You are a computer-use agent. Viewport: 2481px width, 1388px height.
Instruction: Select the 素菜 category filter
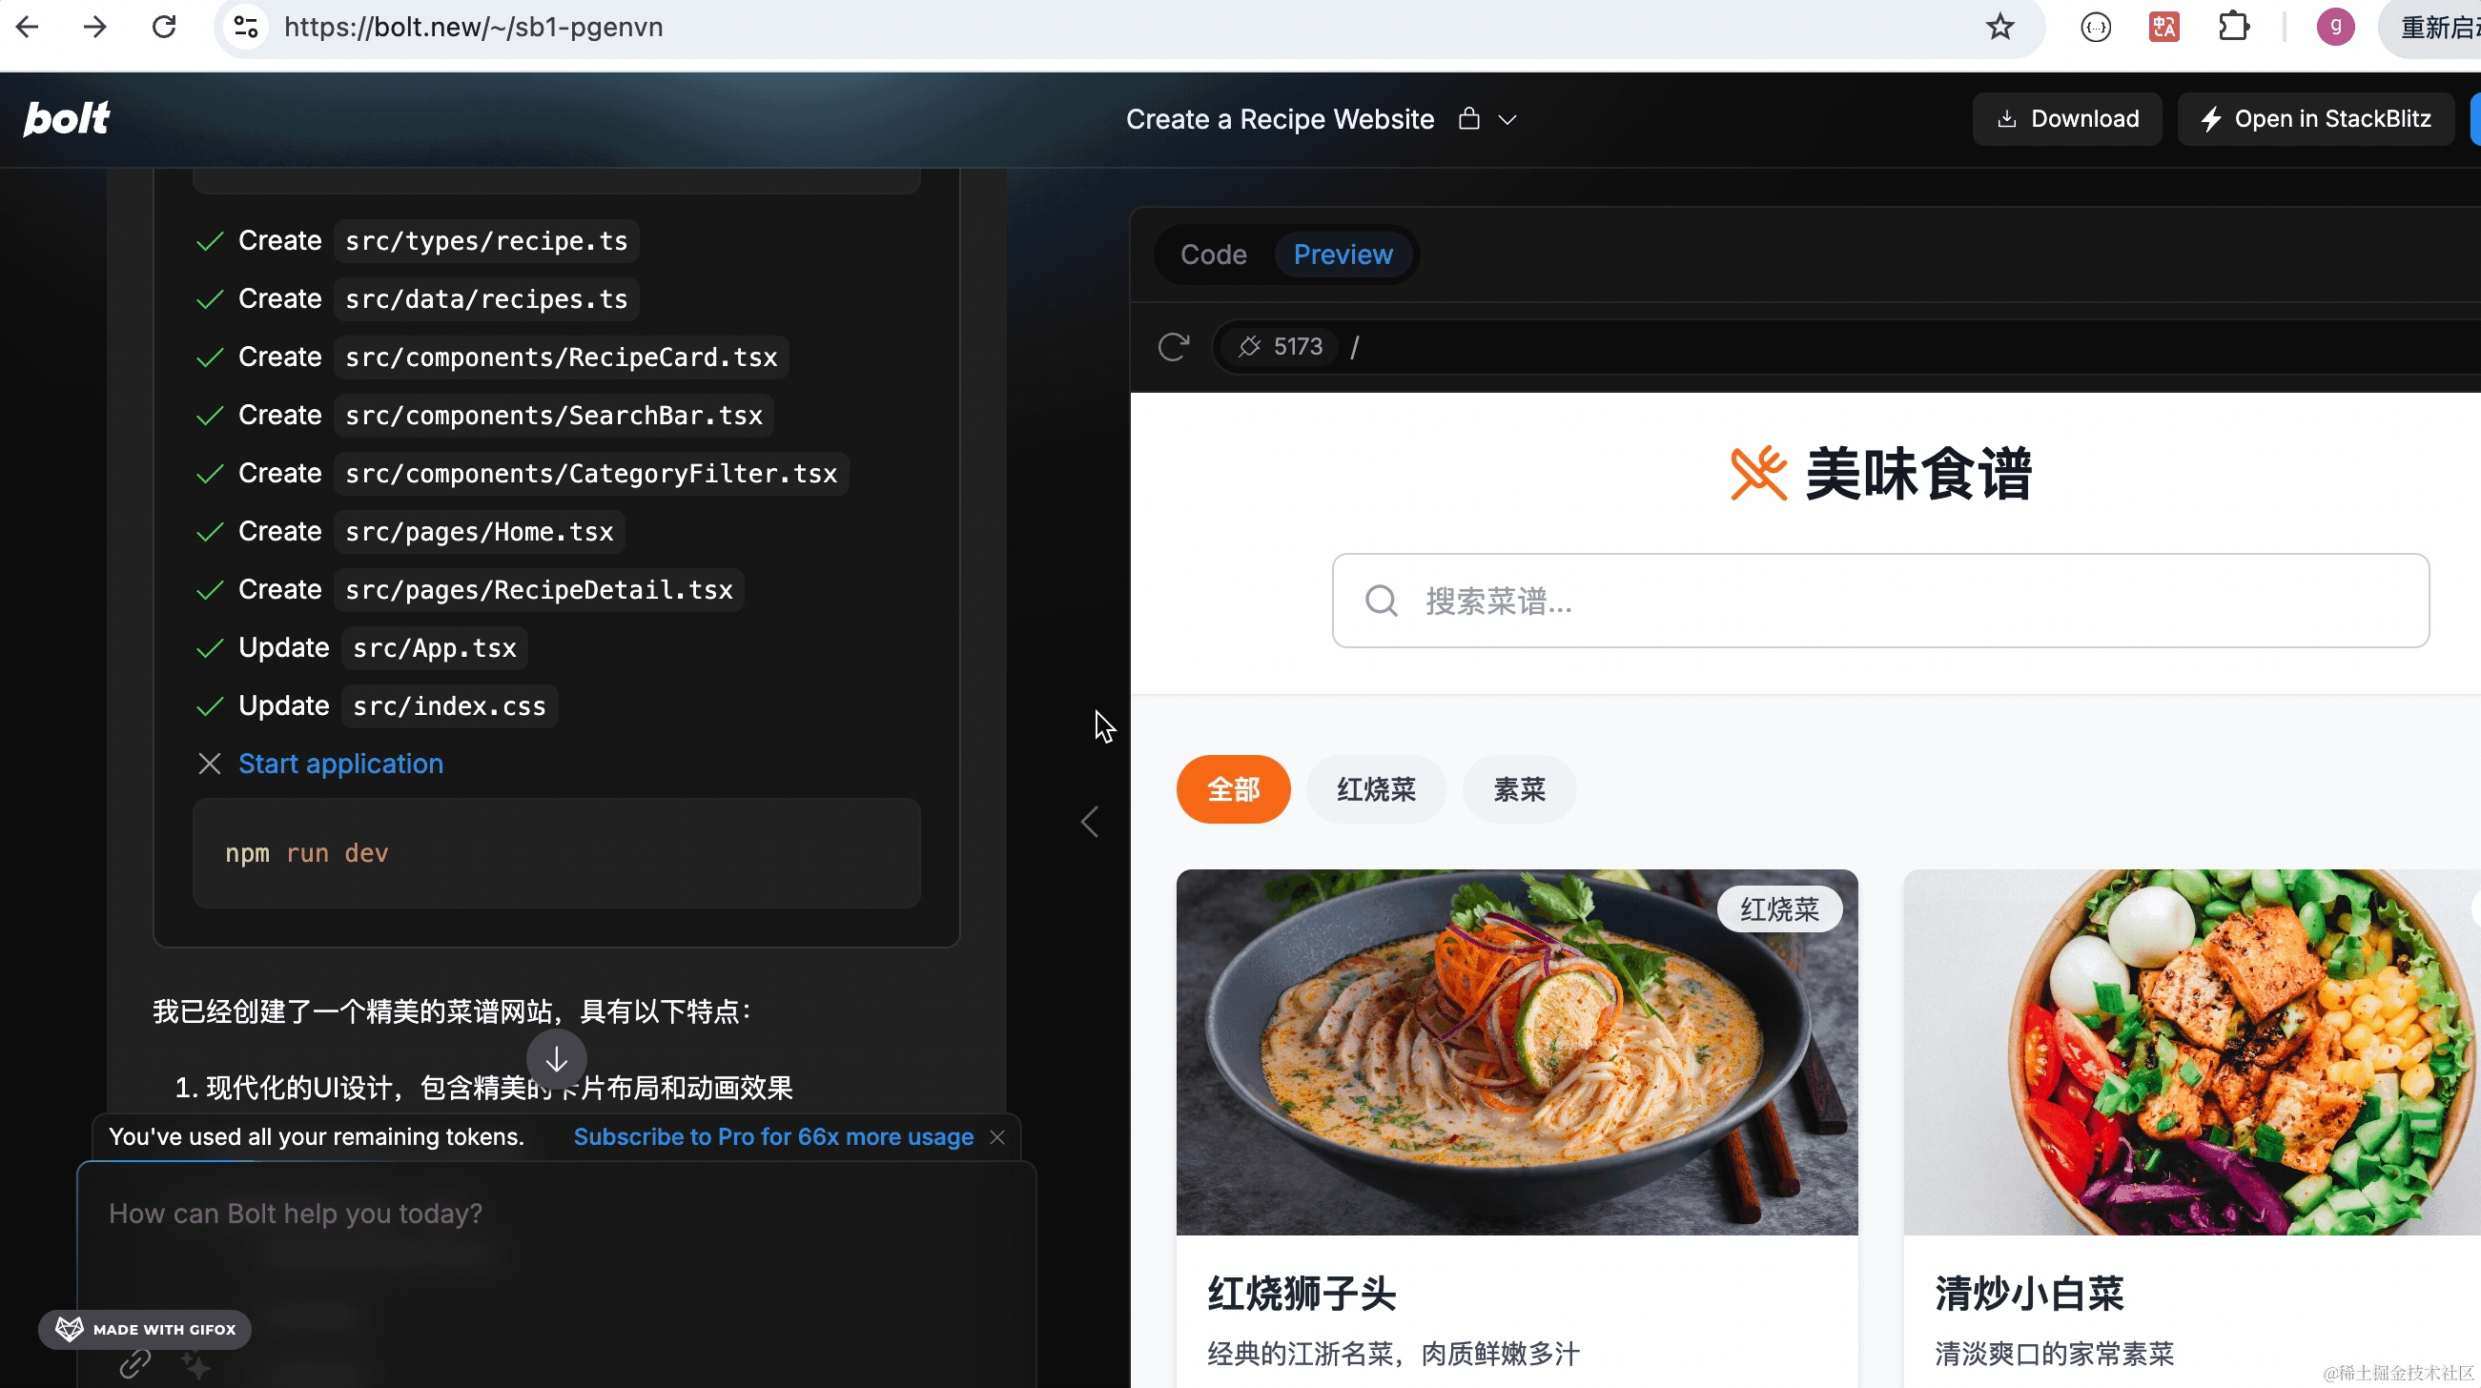[x=1519, y=789]
